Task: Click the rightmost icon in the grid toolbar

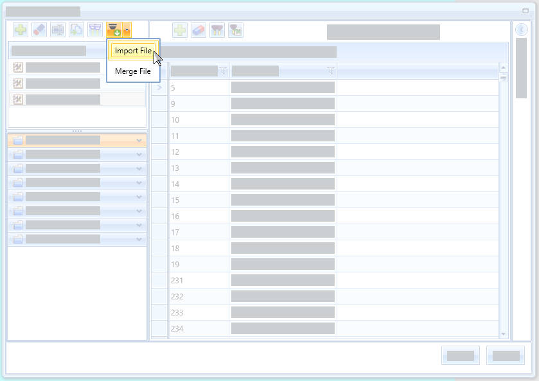Action: (236, 30)
